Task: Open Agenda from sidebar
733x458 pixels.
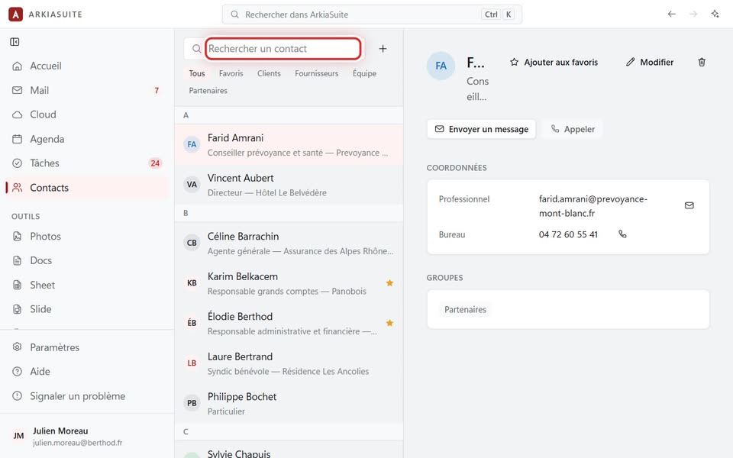Action: click(87, 139)
